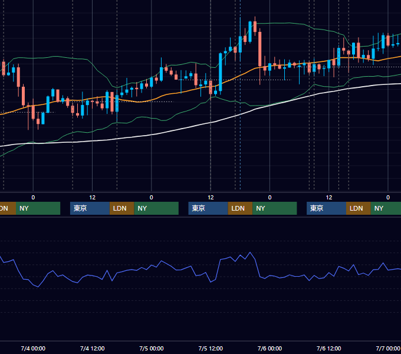Click the LDN session block for 7/6

[x=359, y=208]
